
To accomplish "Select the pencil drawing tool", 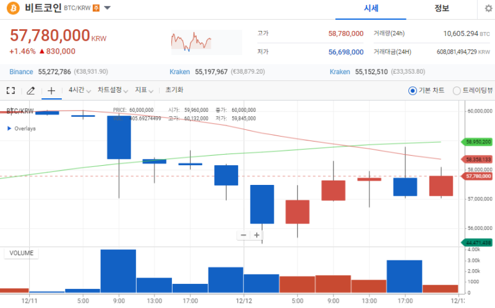I will point(30,91).
